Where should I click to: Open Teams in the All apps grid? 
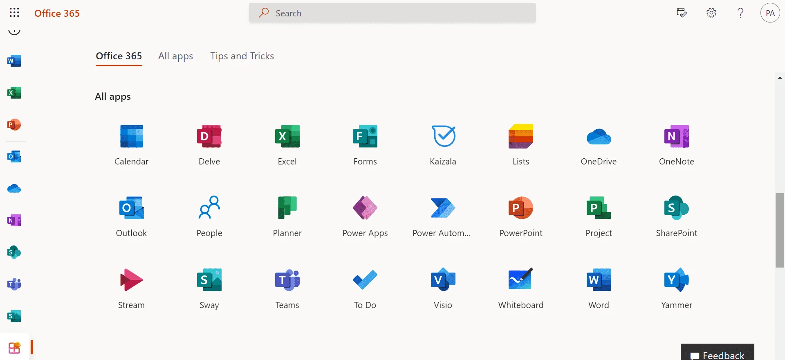(x=287, y=289)
